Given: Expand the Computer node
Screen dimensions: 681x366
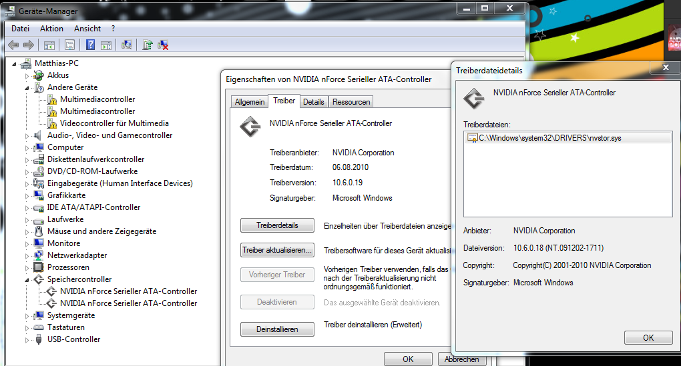Looking at the screenshot, I should click(27, 148).
